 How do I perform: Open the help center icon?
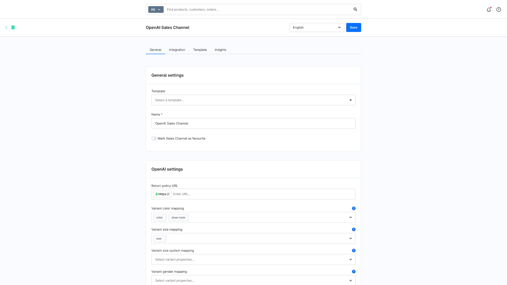click(499, 9)
